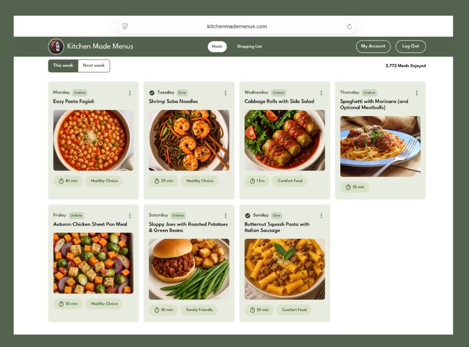469x347 pixels.
Task: Toggle Tuesday's done checkmark
Action: (x=152, y=93)
